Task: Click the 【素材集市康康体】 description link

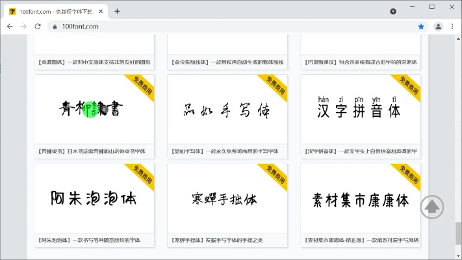Action: click(x=361, y=240)
